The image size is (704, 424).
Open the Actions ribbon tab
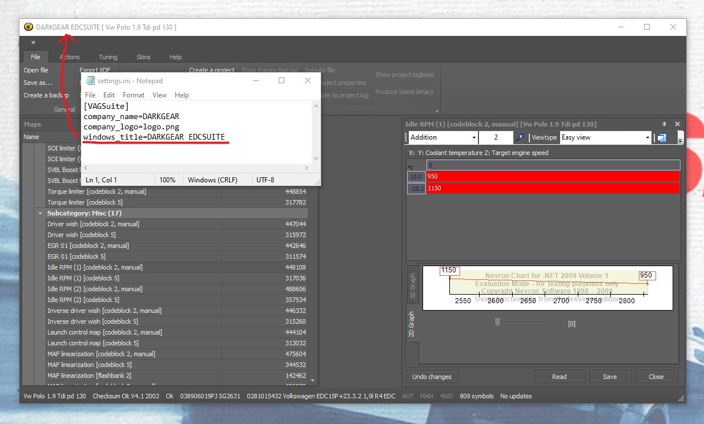click(70, 57)
